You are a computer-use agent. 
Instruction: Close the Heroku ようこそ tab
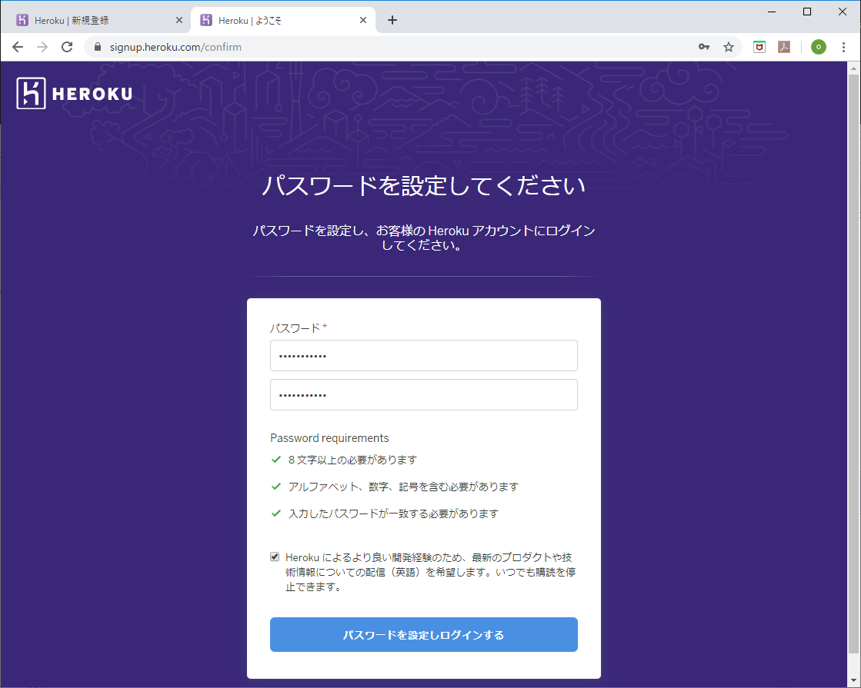[363, 20]
